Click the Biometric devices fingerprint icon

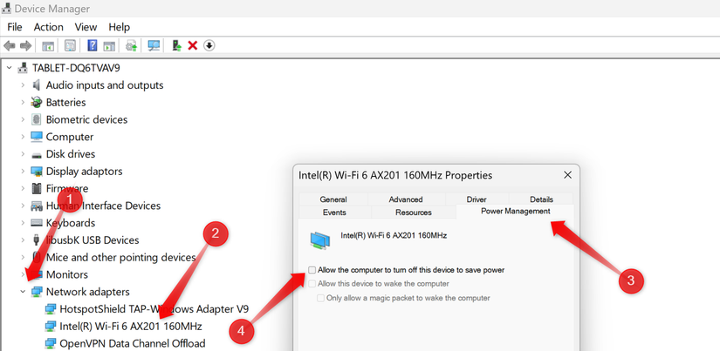pos(37,119)
